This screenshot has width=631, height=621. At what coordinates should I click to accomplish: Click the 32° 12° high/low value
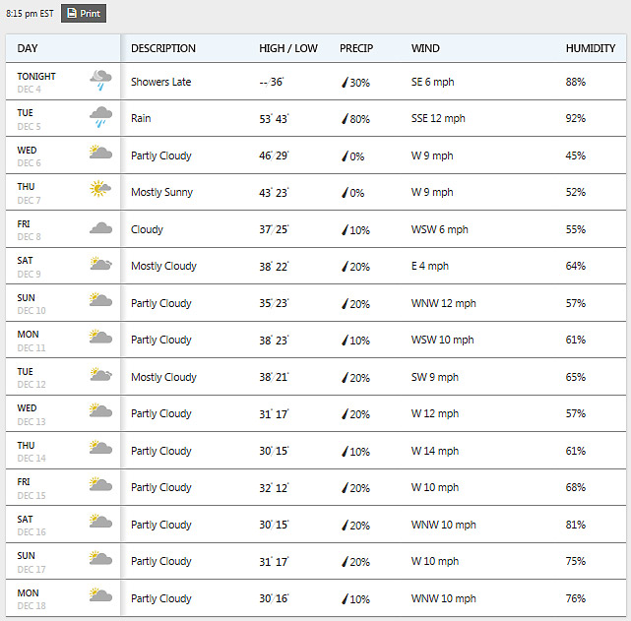[x=274, y=488]
